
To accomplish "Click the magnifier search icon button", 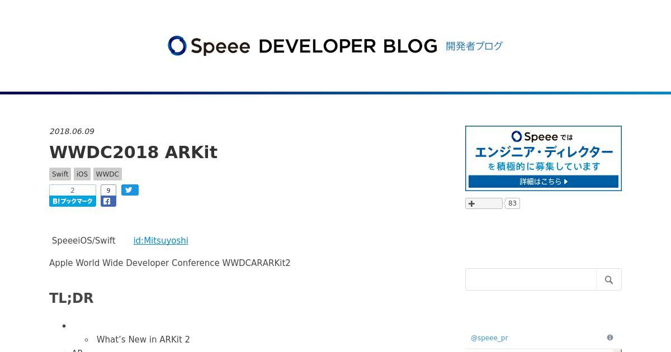I will coord(609,279).
